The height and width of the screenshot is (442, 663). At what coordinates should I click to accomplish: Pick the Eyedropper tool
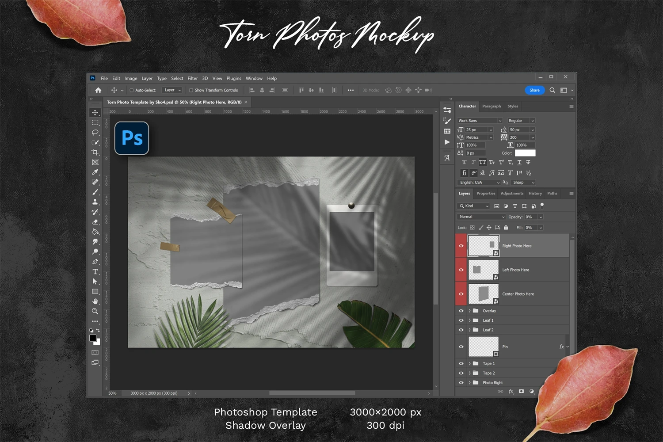pos(95,172)
